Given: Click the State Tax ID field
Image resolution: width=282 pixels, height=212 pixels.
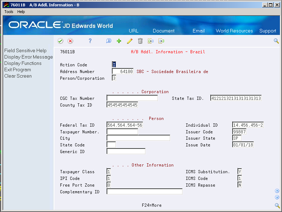Looking at the screenshot, I should [236, 98].
